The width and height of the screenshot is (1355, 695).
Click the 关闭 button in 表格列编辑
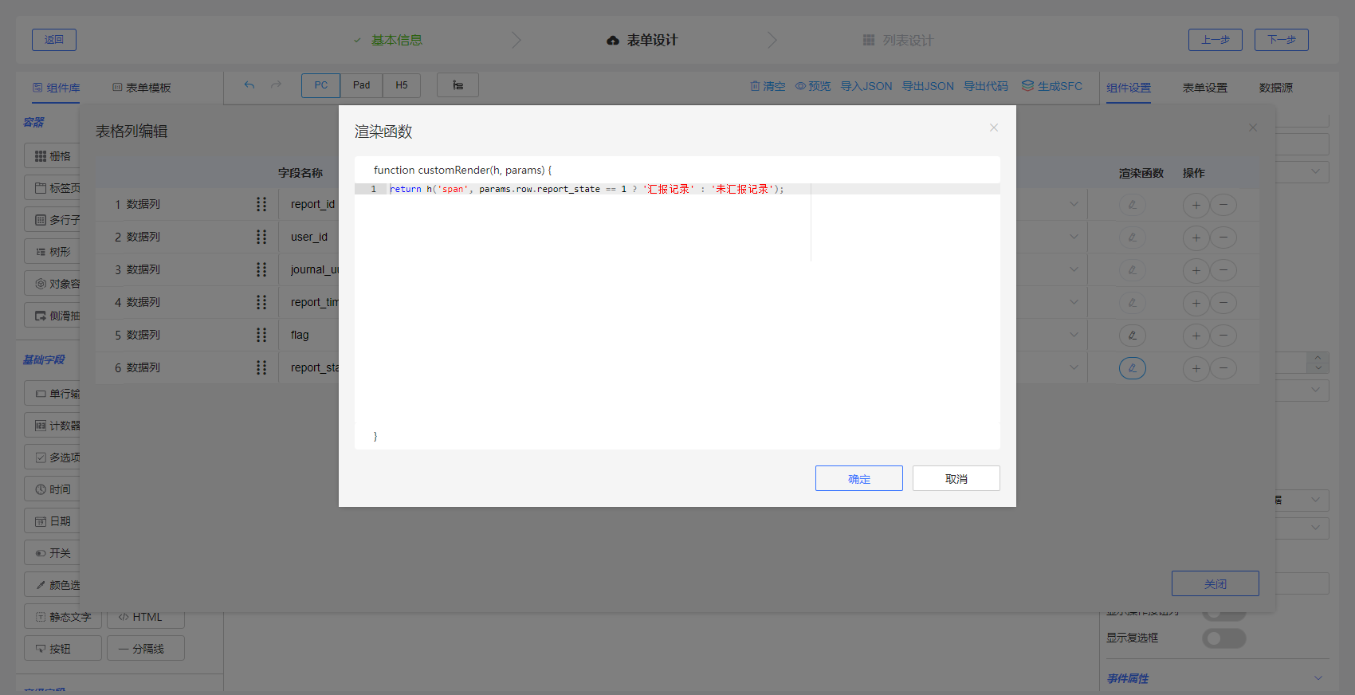pyautogui.click(x=1216, y=583)
